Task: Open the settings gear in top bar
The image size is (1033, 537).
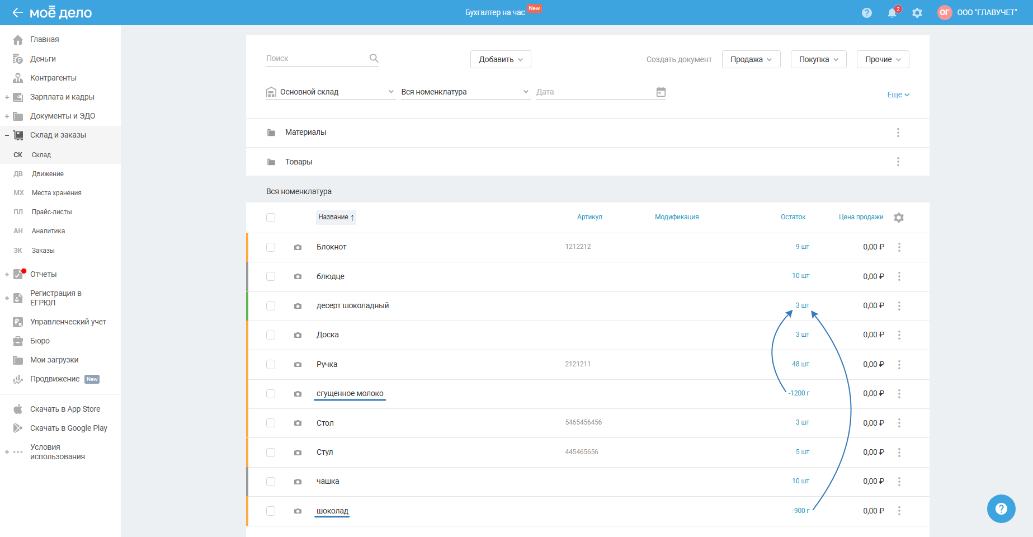Action: (x=917, y=12)
